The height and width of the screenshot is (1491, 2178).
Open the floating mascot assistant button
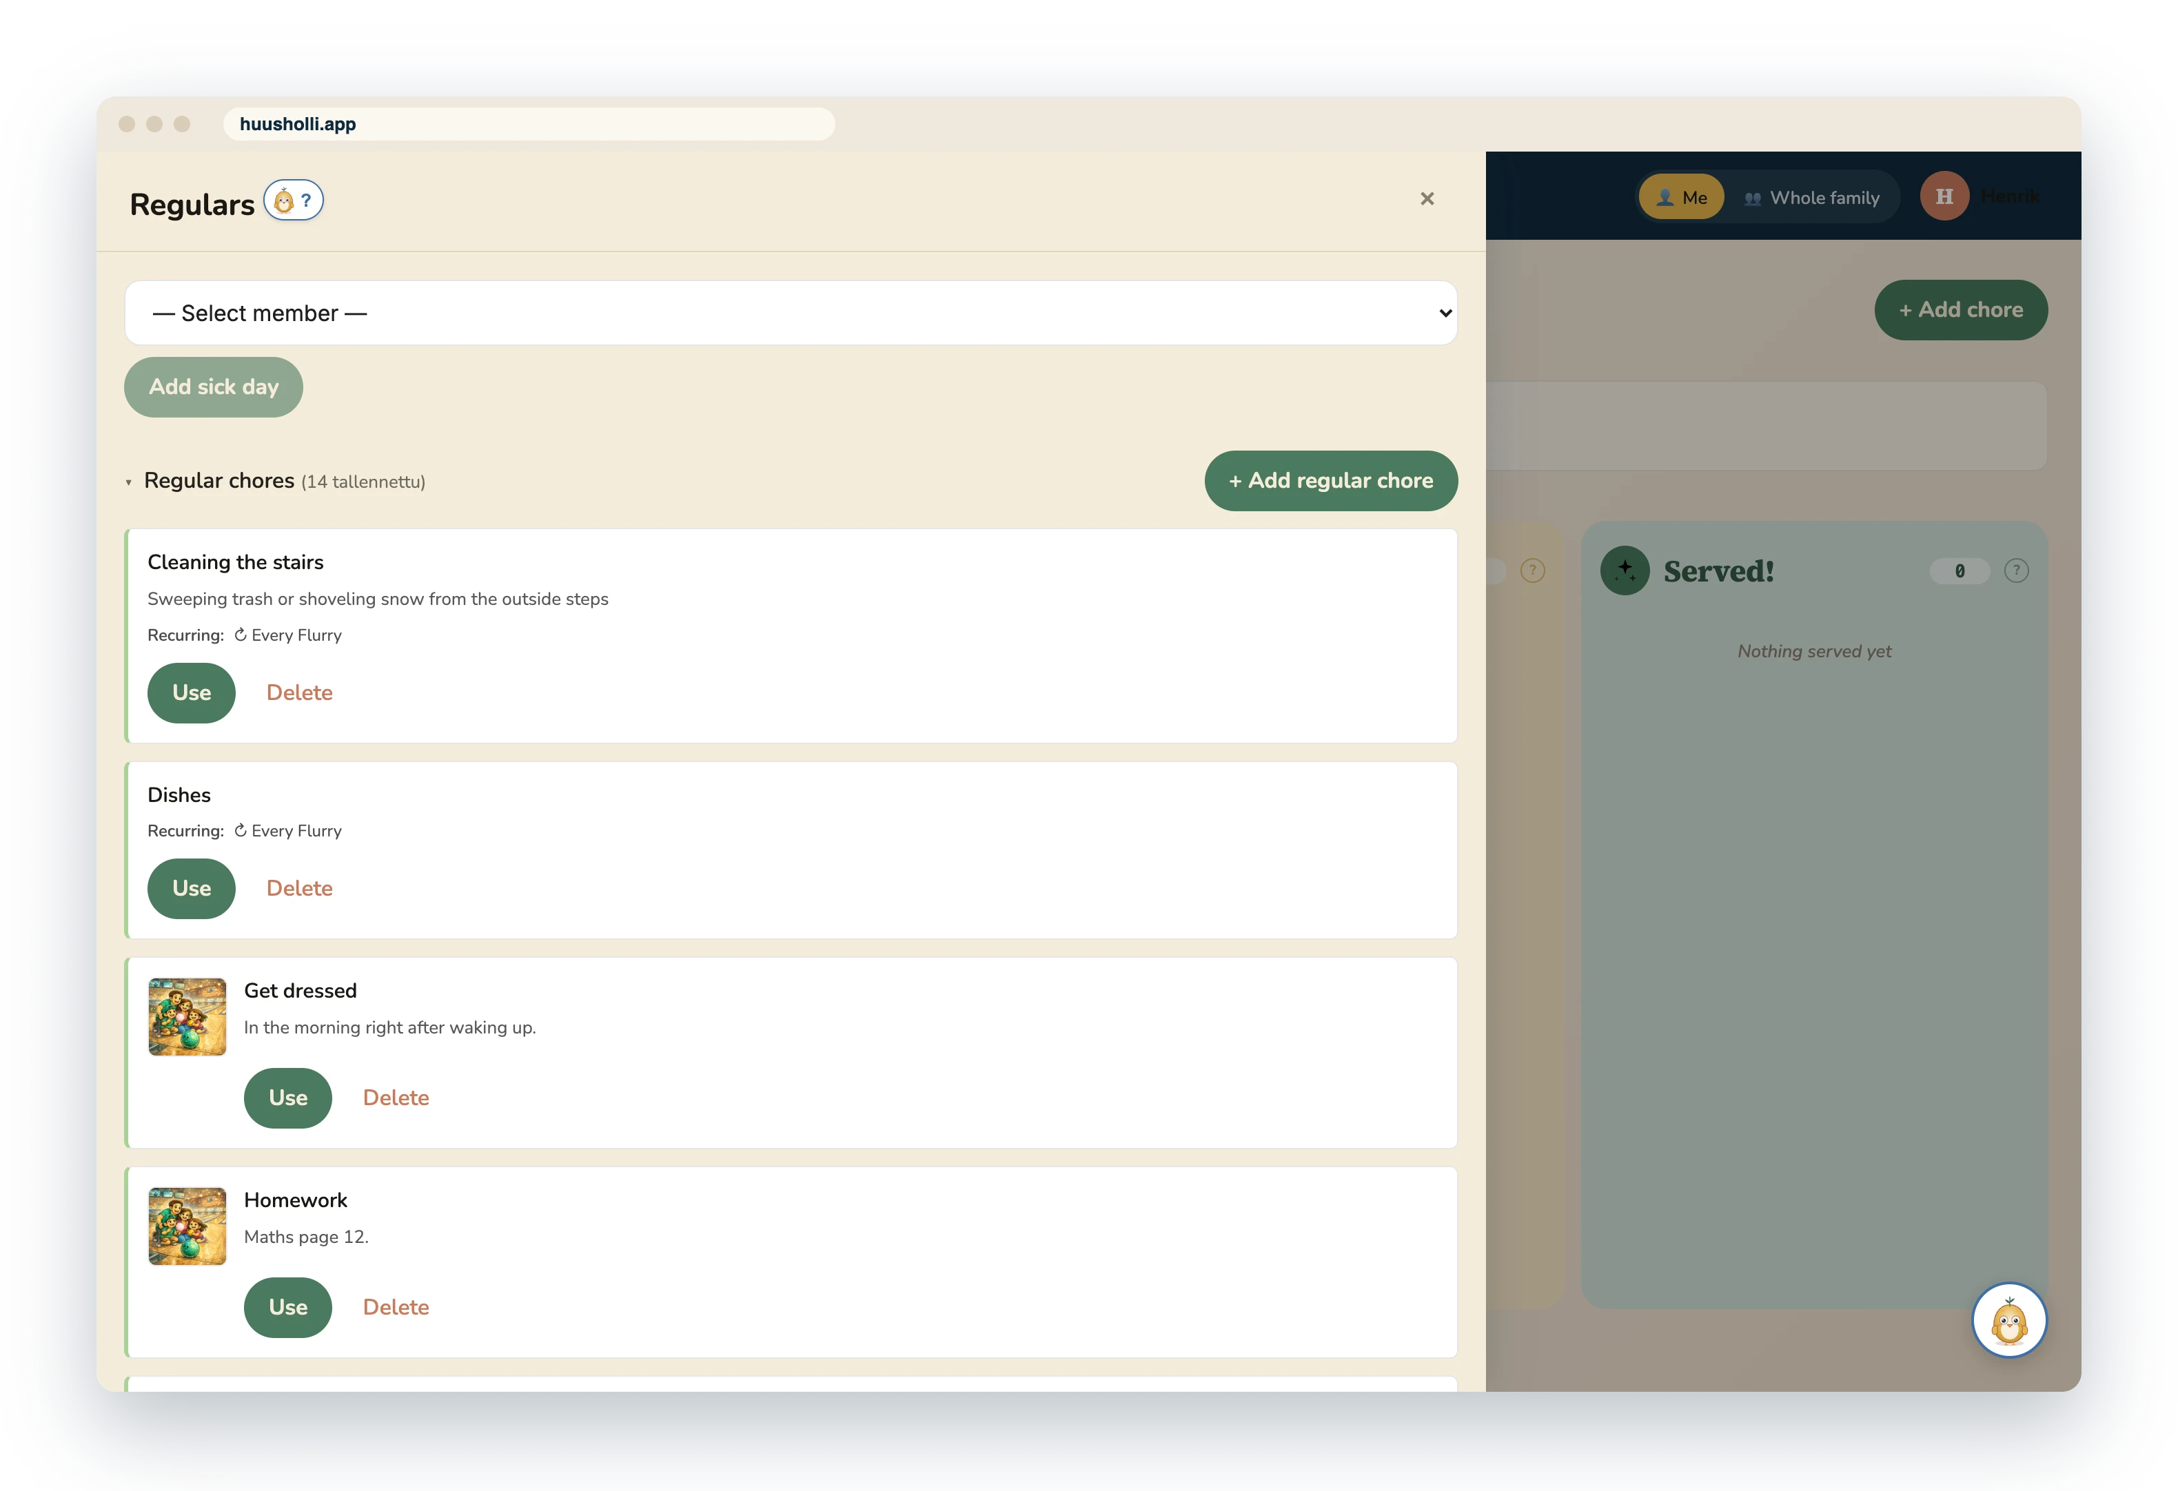(2009, 1320)
